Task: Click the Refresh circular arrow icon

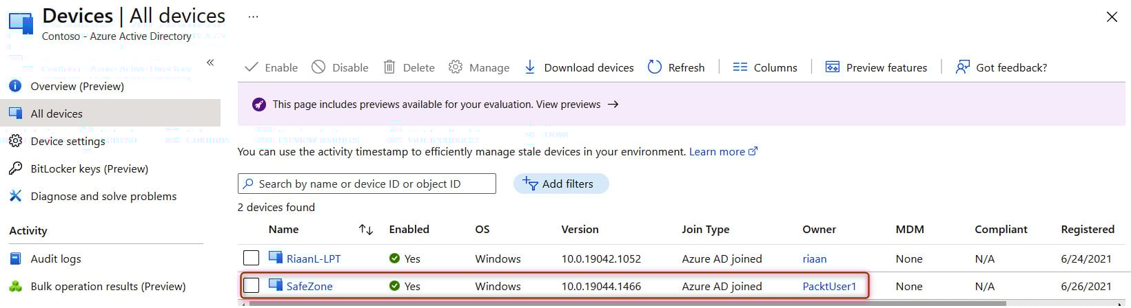Action: (655, 67)
